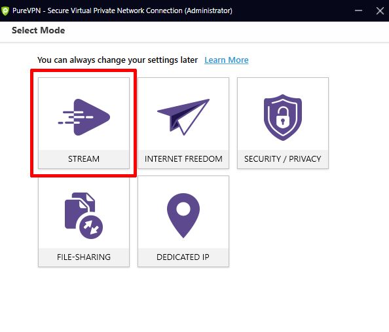Click the 'You can always change your settings' text

(x=118, y=60)
